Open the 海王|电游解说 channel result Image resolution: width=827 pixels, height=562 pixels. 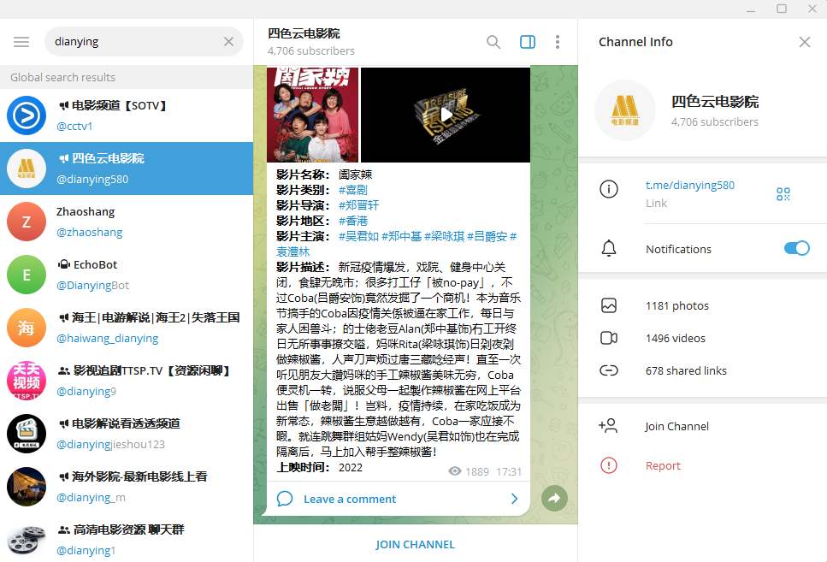coord(127,328)
